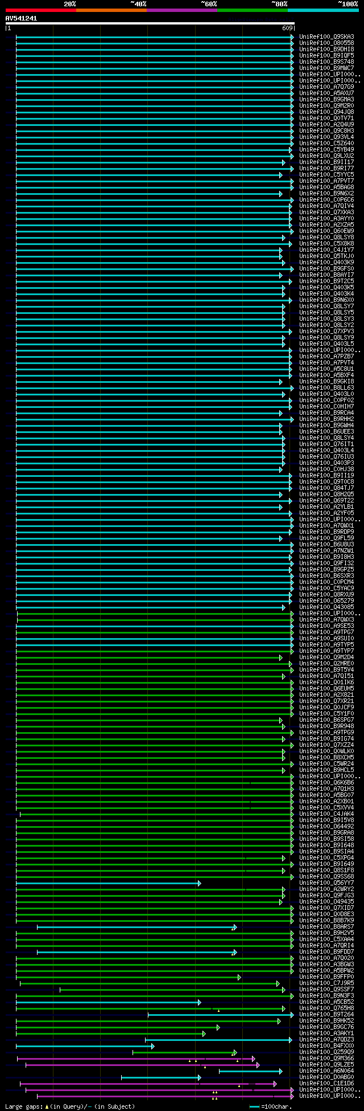The width and height of the screenshot is (364, 1111).
Task: Open the UniRef100_A6N064 entry
Action: pos(326,1071)
